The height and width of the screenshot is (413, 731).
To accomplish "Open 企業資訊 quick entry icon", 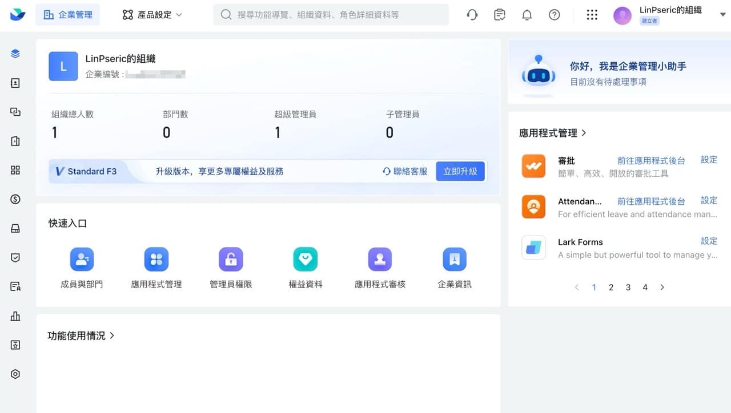I will click(x=455, y=260).
